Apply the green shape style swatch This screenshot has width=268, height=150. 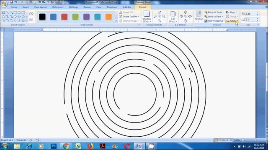click(x=75, y=17)
